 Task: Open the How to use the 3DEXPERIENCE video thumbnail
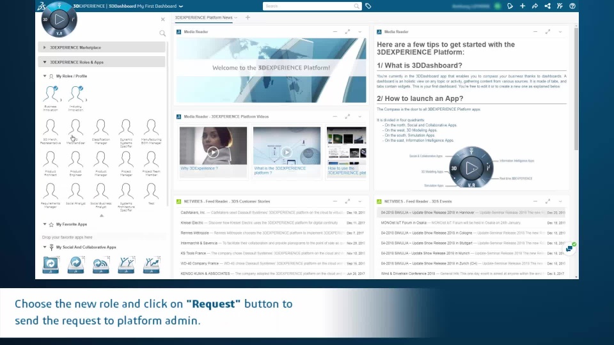347,146
